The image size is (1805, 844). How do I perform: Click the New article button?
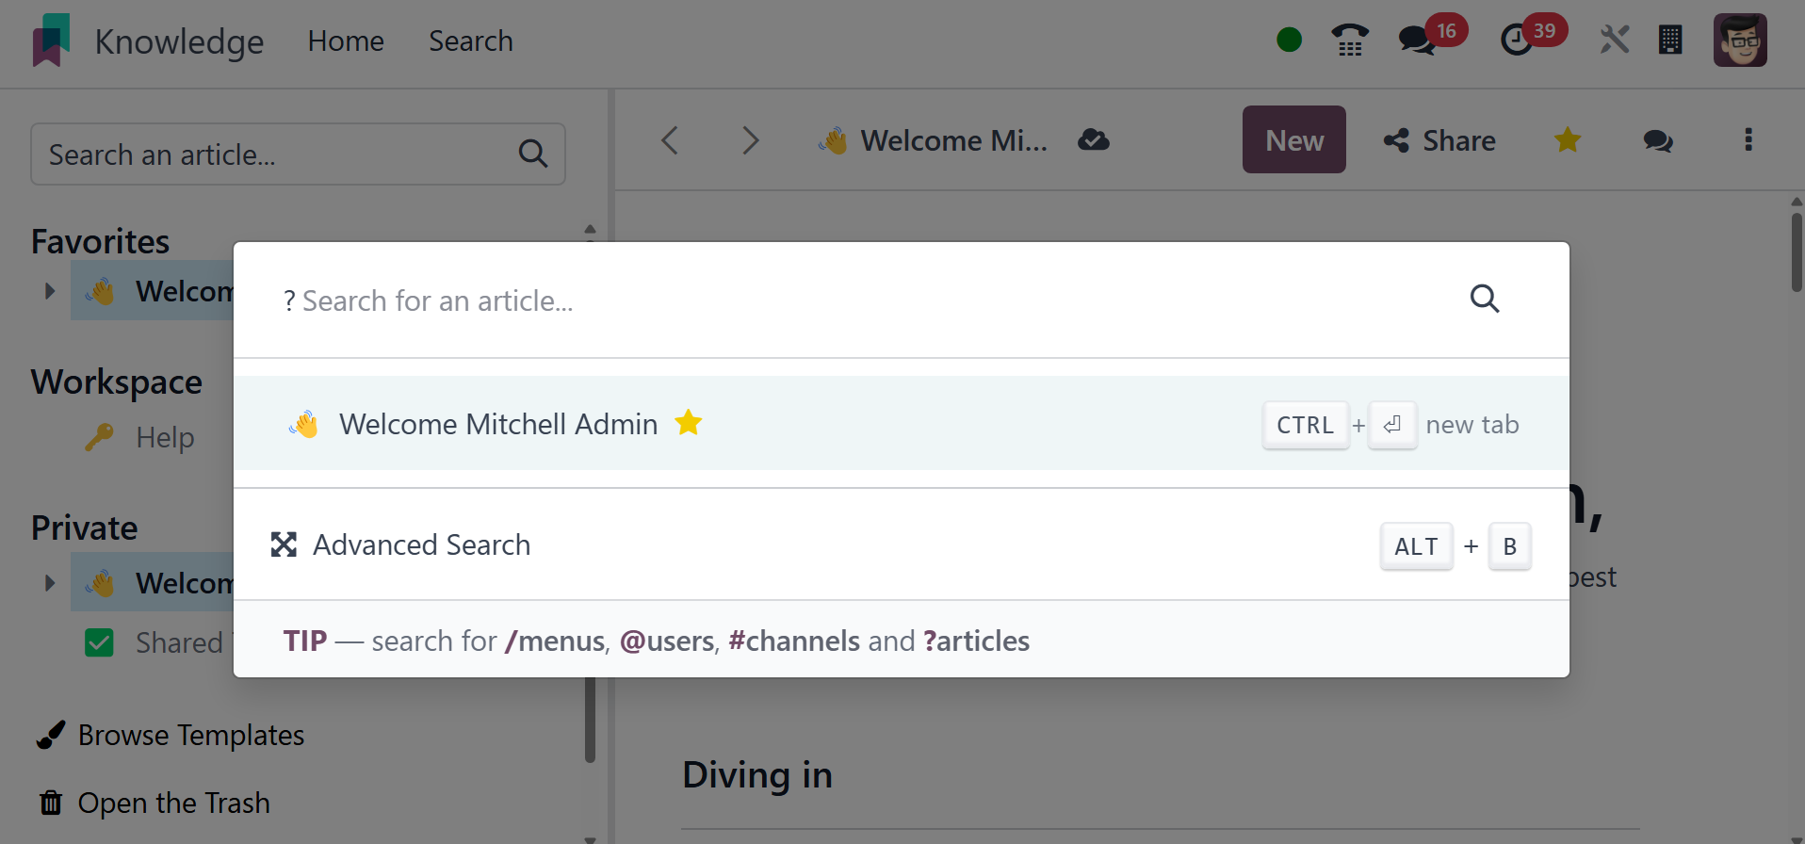[1293, 140]
